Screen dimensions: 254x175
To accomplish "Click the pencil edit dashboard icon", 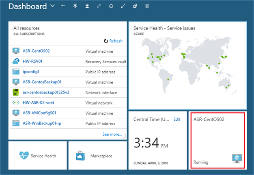I will point(99,6).
